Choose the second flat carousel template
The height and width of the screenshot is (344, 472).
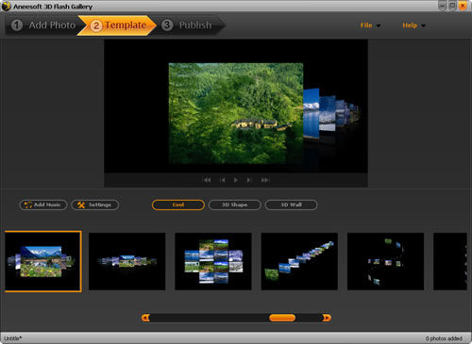pyautogui.click(x=127, y=261)
